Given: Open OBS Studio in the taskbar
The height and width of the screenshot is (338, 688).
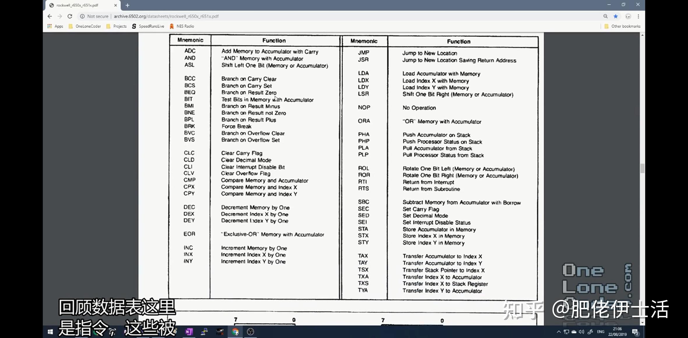Looking at the screenshot, I should coord(250,332).
